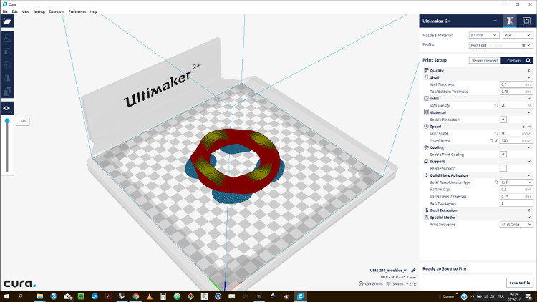Image resolution: width=537 pixels, height=302 pixels.
Task: Open the Preferences menu
Action: coord(77,11)
